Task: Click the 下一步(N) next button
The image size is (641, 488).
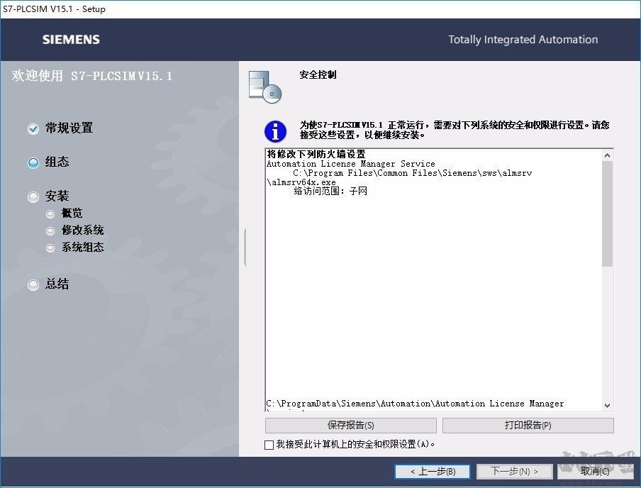Action: tap(514, 471)
